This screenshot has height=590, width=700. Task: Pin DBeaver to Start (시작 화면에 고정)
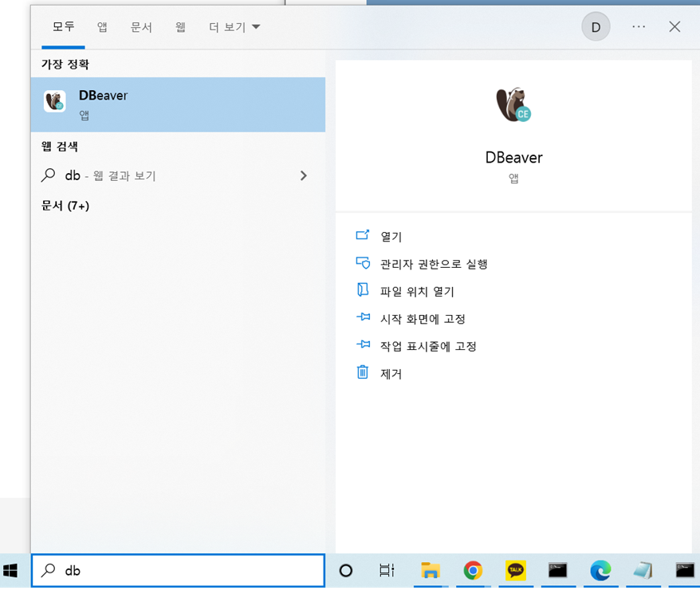423,319
